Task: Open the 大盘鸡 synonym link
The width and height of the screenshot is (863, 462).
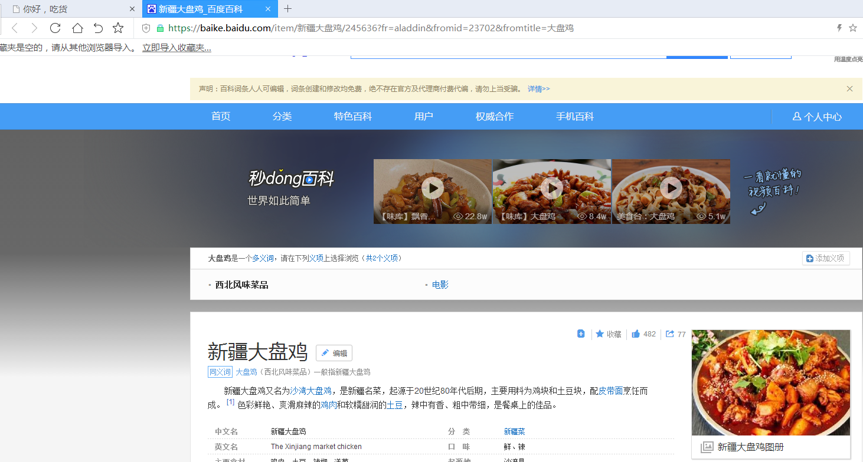Action: (246, 372)
